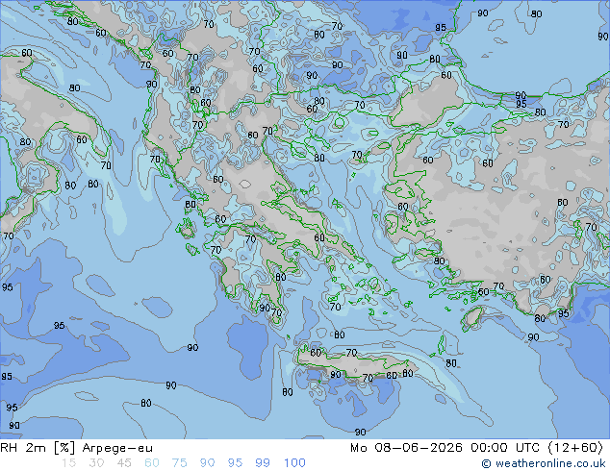The width and height of the screenshot is (610, 471).
Task: Click the "RH 2m [%]" parameter label
Action: [x=38, y=448]
